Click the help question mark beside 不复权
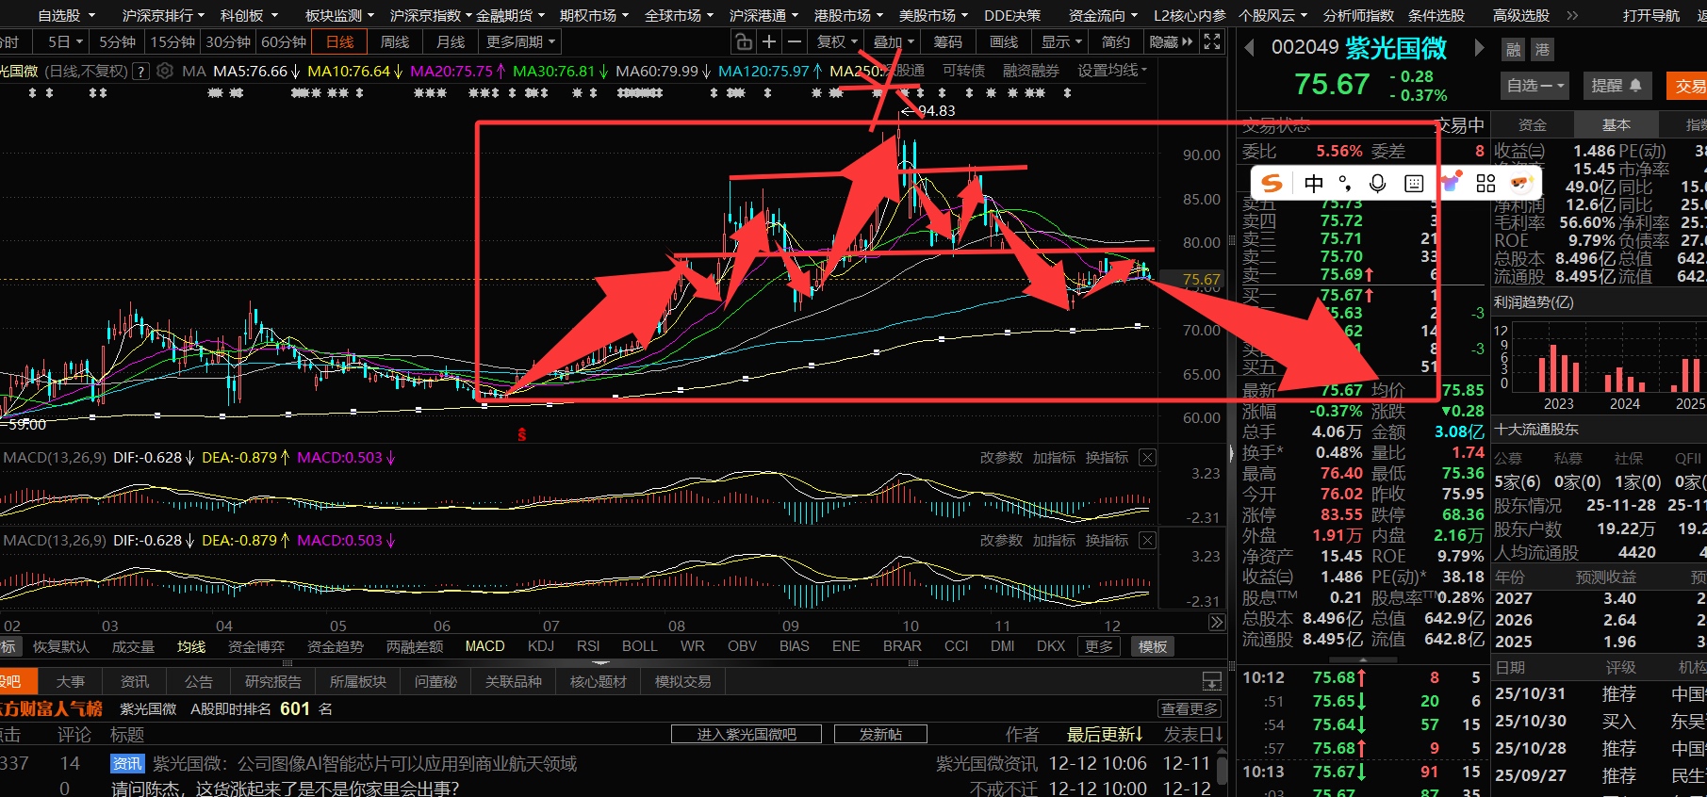 pyautogui.click(x=141, y=72)
